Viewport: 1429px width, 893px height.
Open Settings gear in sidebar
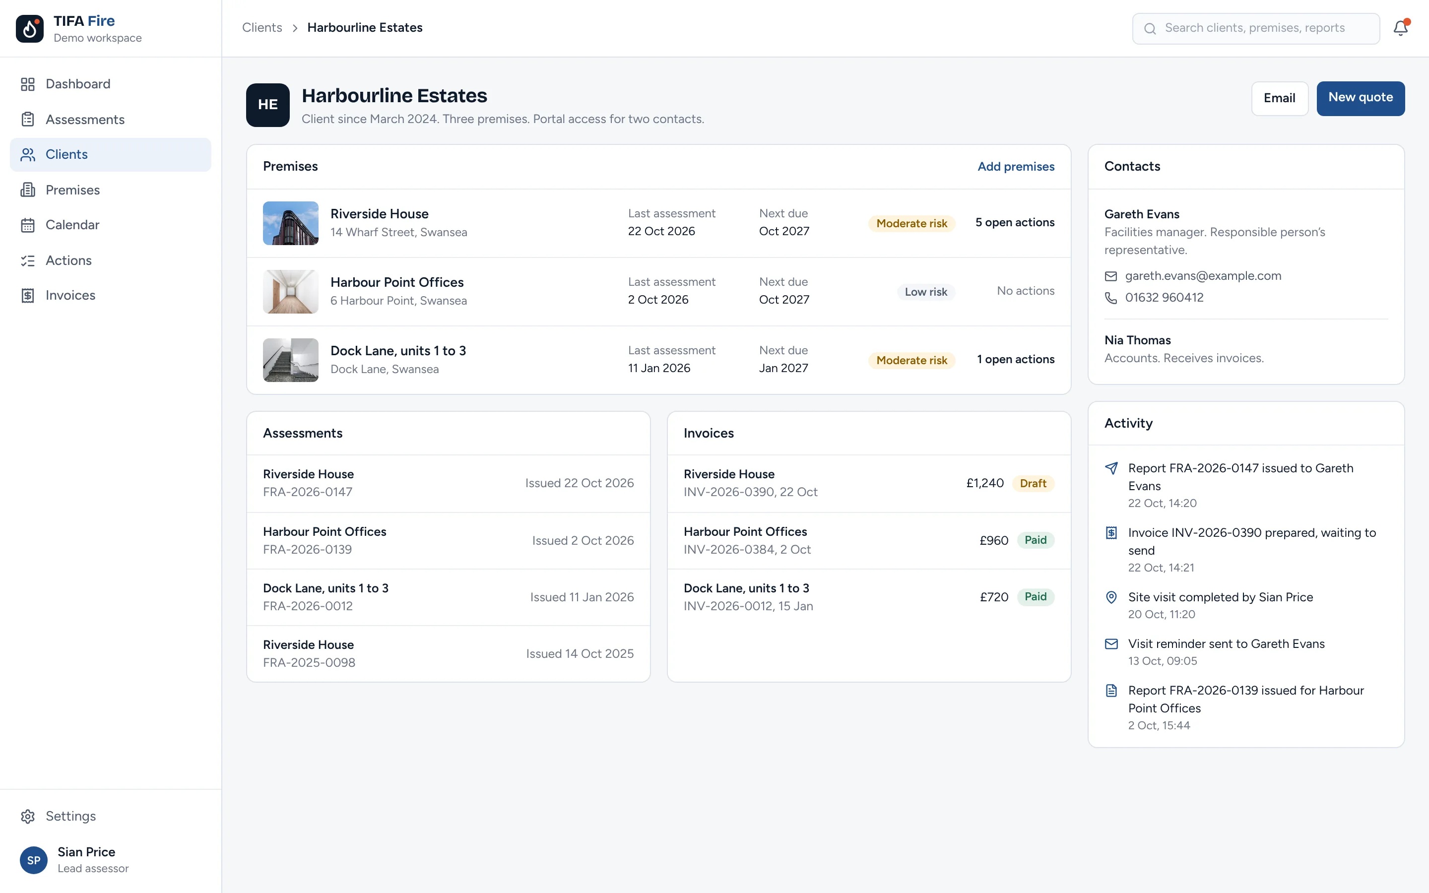(x=28, y=816)
